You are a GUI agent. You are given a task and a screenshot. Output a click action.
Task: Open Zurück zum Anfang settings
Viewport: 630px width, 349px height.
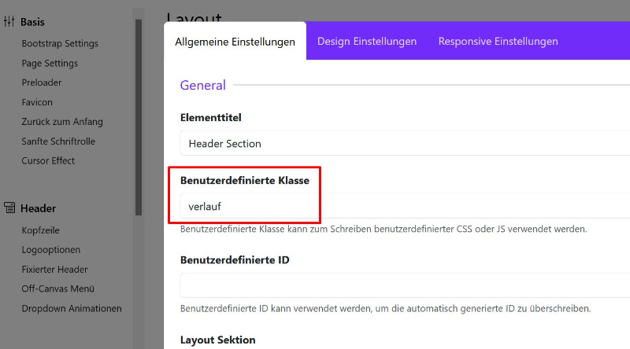tap(62, 122)
